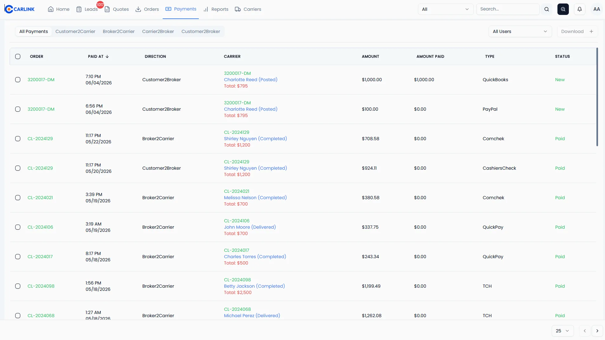The height and width of the screenshot is (340, 605).
Task: Open the dark advanced search icon button
Action: pos(563,9)
